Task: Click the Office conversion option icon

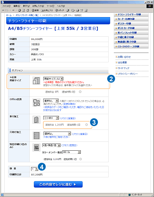Action: [x=36, y=103]
